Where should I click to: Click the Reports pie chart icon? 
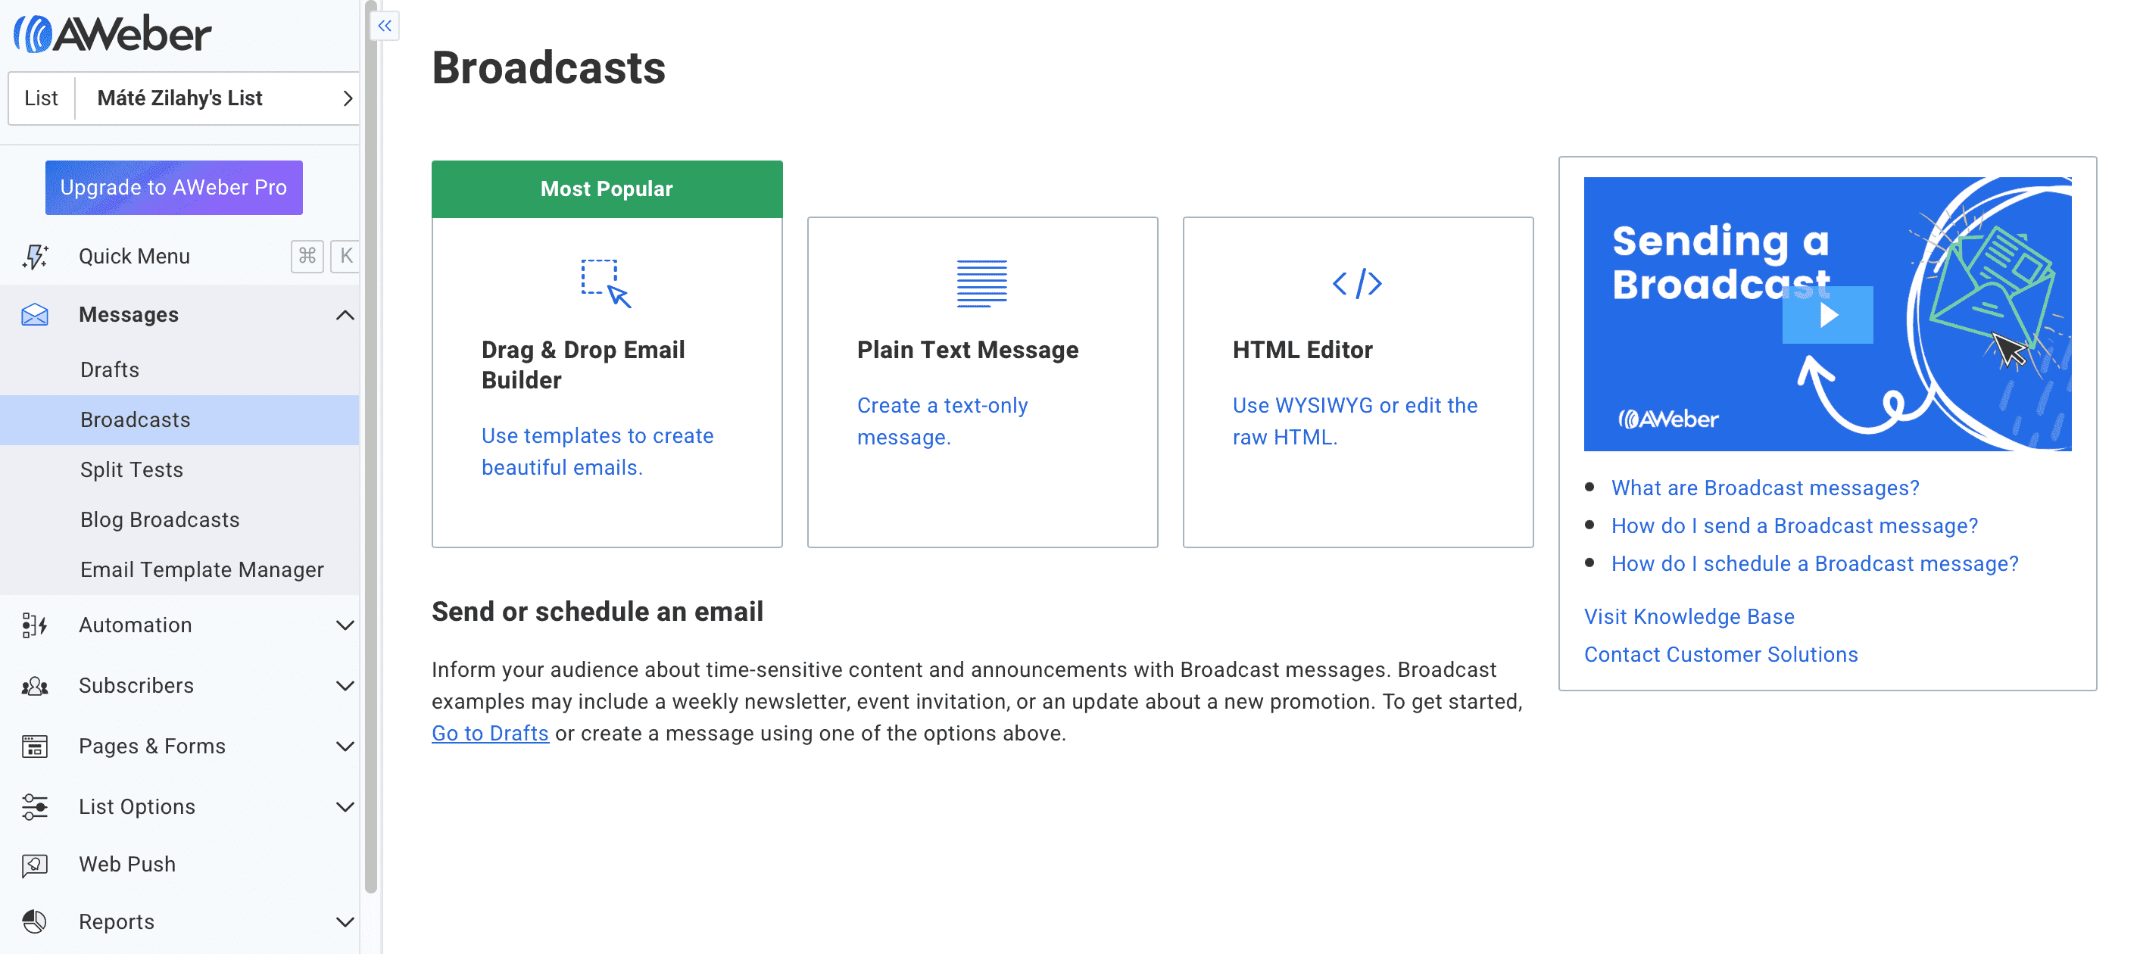click(x=35, y=921)
